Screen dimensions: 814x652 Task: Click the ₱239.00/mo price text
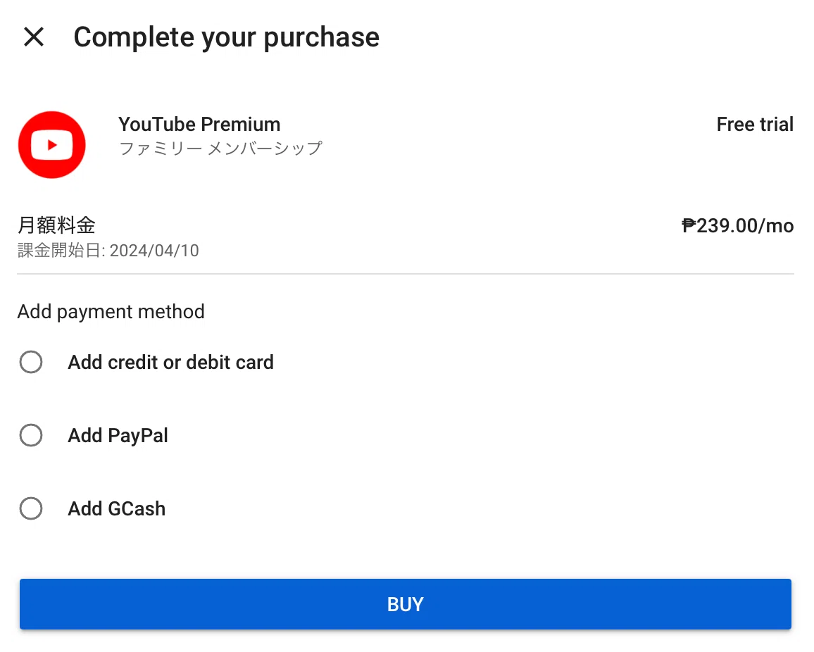coord(738,226)
